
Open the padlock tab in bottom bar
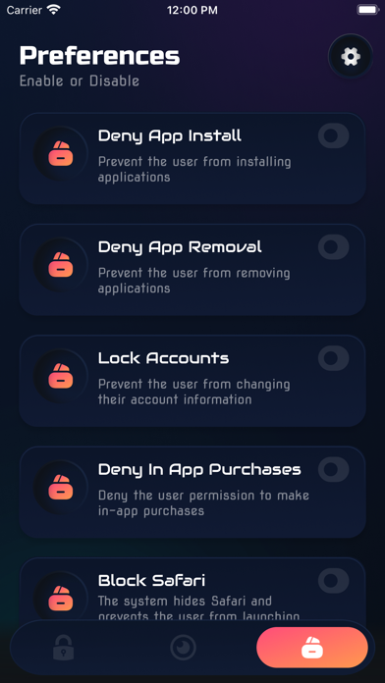pyautogui.click(x=63, y=648)
